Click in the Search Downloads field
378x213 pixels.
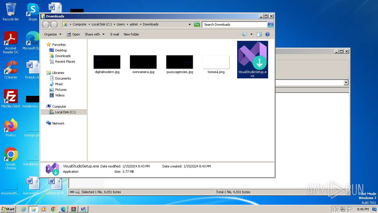235,25
